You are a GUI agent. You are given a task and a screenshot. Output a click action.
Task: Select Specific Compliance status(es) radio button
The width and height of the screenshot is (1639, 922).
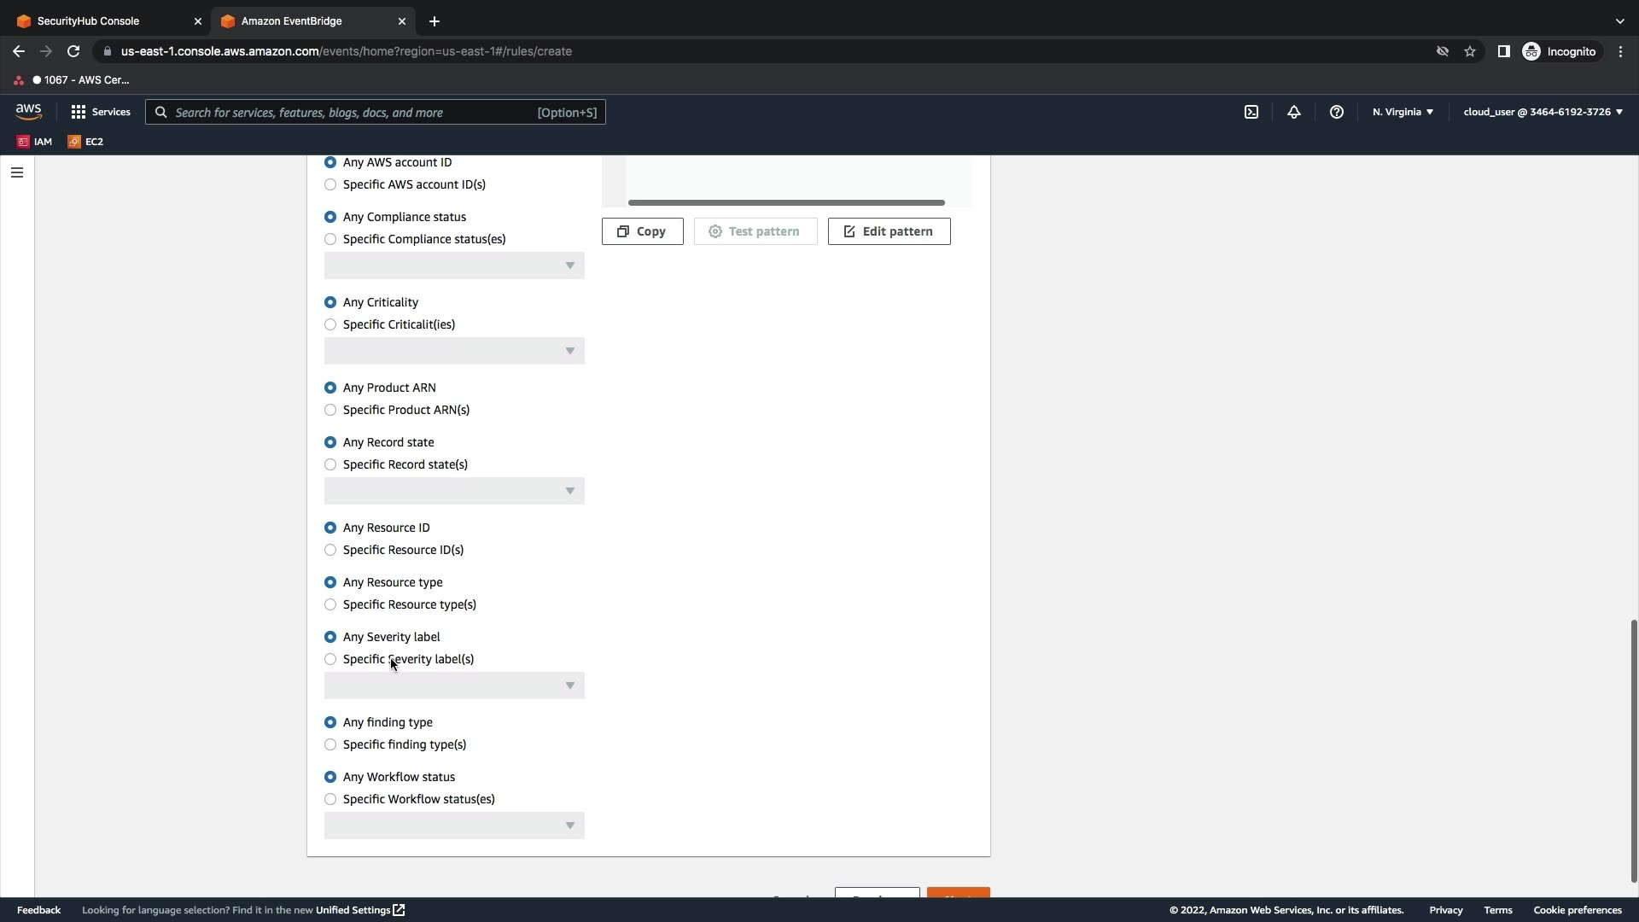click(x=330, y=239)
